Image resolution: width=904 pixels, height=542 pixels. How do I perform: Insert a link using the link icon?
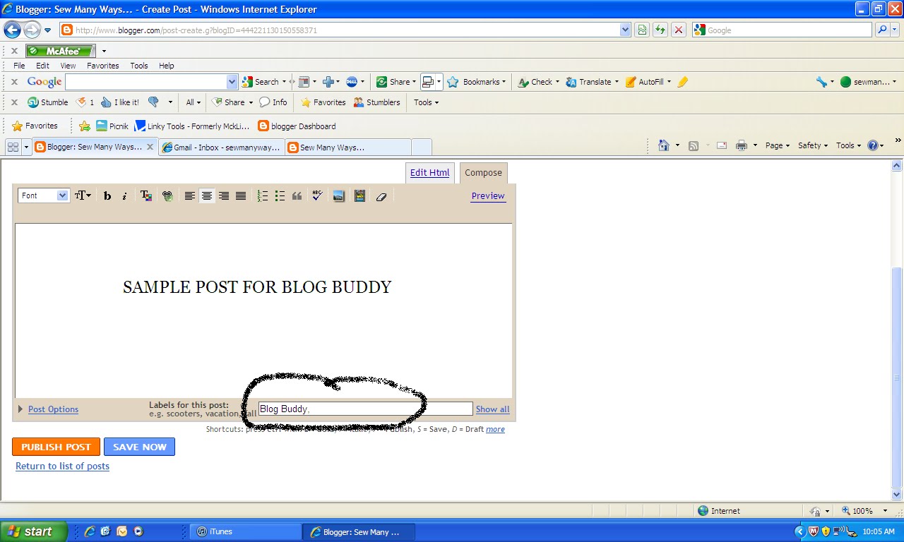167,195
